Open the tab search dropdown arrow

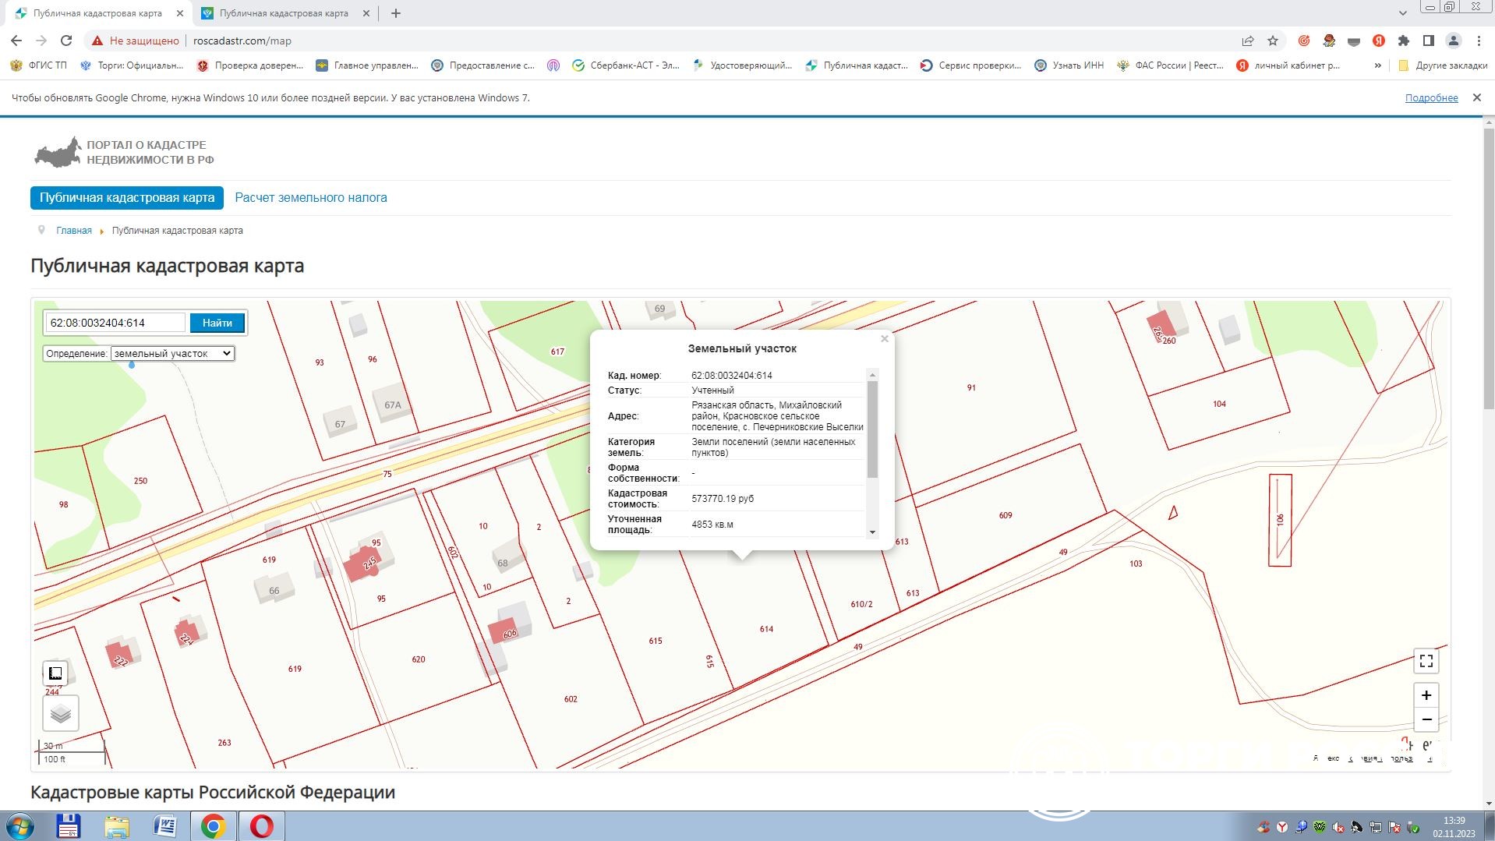1402,13
